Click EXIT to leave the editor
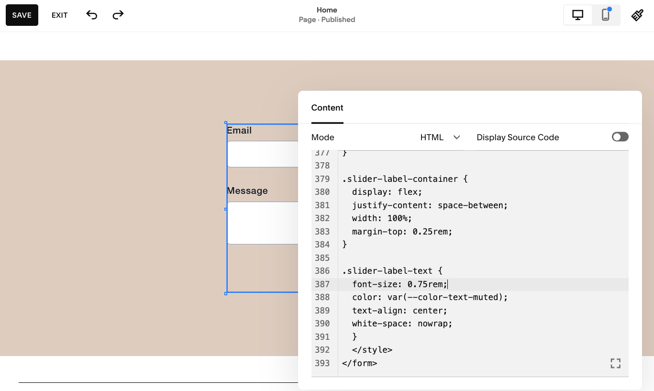The height and width of the screenshot is (391, 654). [59, 15]
